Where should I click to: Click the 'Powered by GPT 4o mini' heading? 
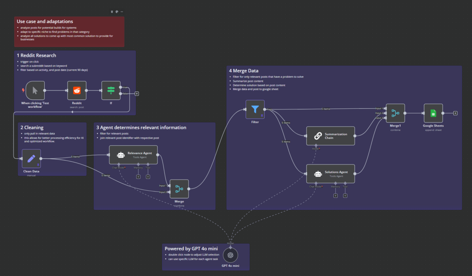[x=191, y=248]
